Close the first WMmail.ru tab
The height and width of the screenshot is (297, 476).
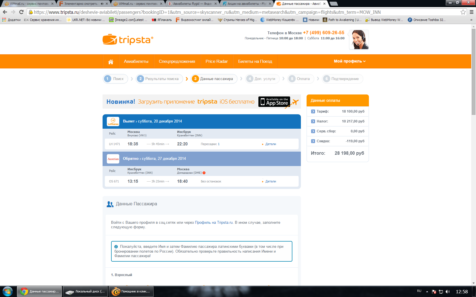[x=52, y=4]
